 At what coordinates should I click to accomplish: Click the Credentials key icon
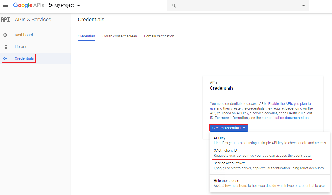(5, 58)
